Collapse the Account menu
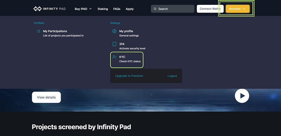The image size is (281, 136). (237, 9)
